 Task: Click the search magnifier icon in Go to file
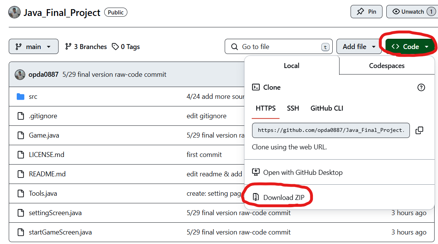234,47
